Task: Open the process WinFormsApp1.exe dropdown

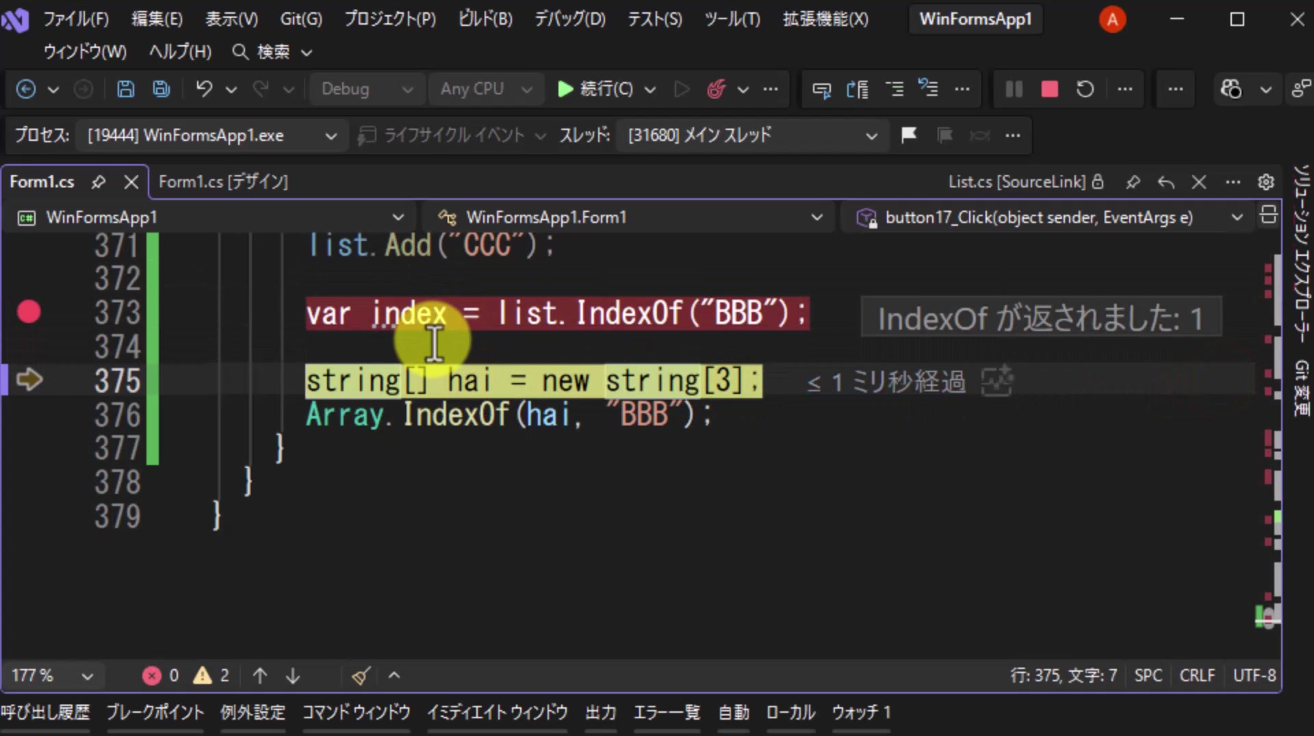Action: [x=212, y=135]
